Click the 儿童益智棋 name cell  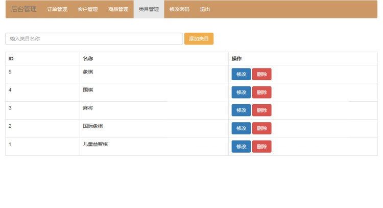point(95,144)
